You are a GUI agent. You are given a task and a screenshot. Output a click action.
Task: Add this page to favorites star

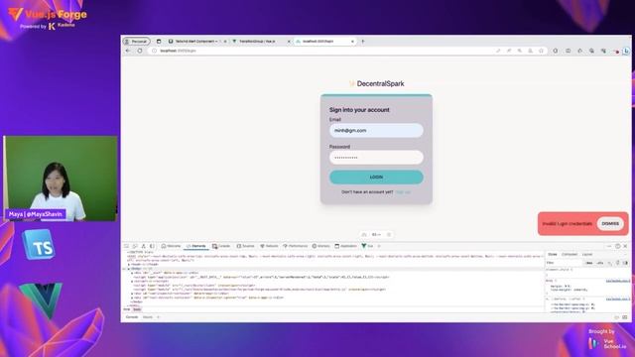pyautogui.click(x=541, y=51)
